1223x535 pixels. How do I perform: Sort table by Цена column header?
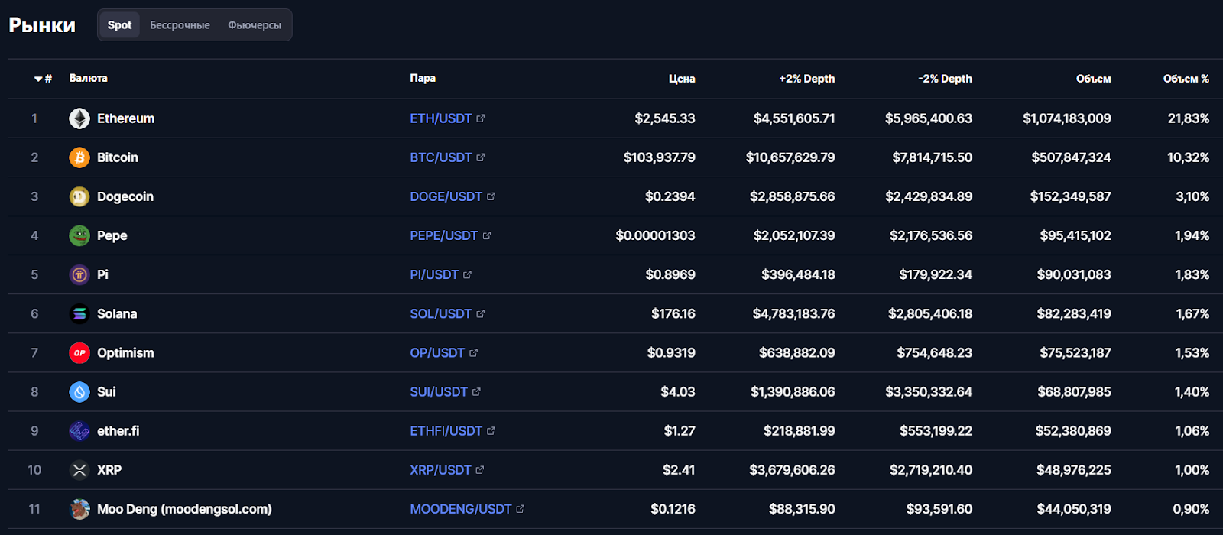(682, 79)
